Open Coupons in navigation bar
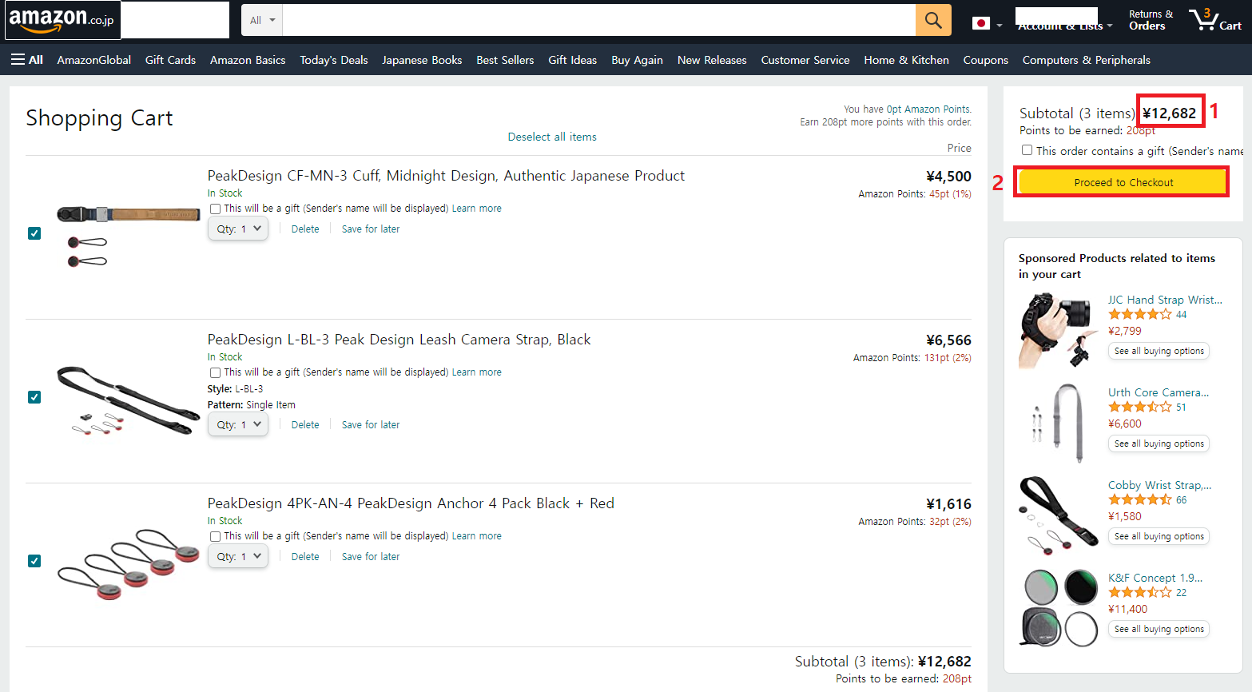This screenshot has width=1252, height=692. [x=985, y=60]
